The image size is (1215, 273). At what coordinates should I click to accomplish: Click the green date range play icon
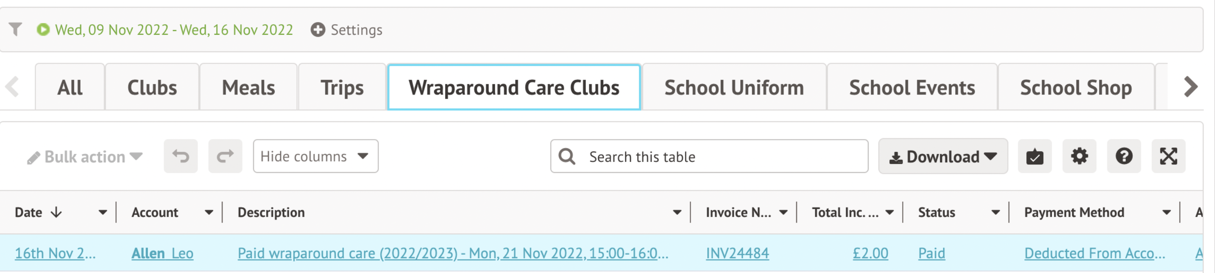pyautogui.click(x=43, y=30)
